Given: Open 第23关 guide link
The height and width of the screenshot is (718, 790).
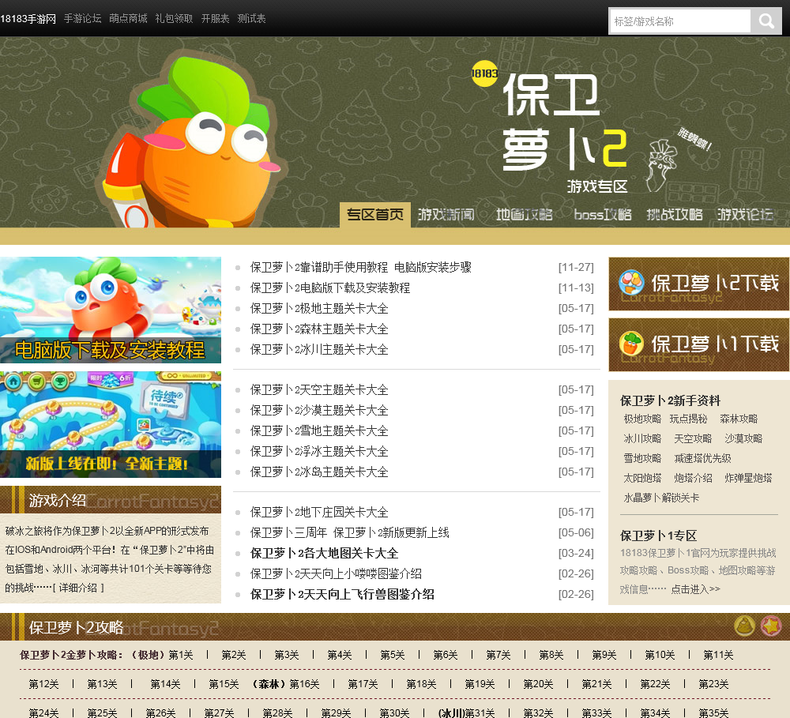Looking at the screenshot, I should click(713, 684).
